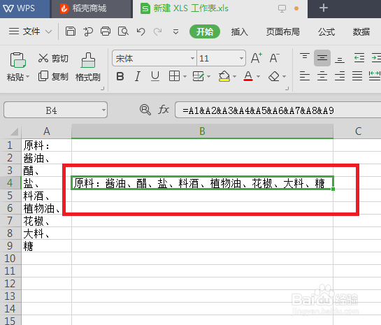Justify cell text
This screenshot has width=381, height=325.
click(357, 76)
